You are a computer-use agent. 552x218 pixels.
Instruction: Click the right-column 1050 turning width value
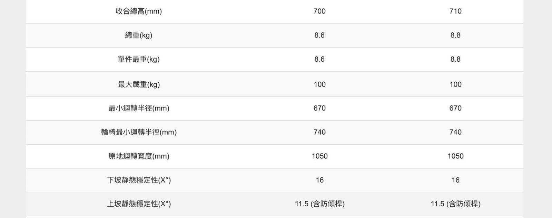tap(455, 156)
